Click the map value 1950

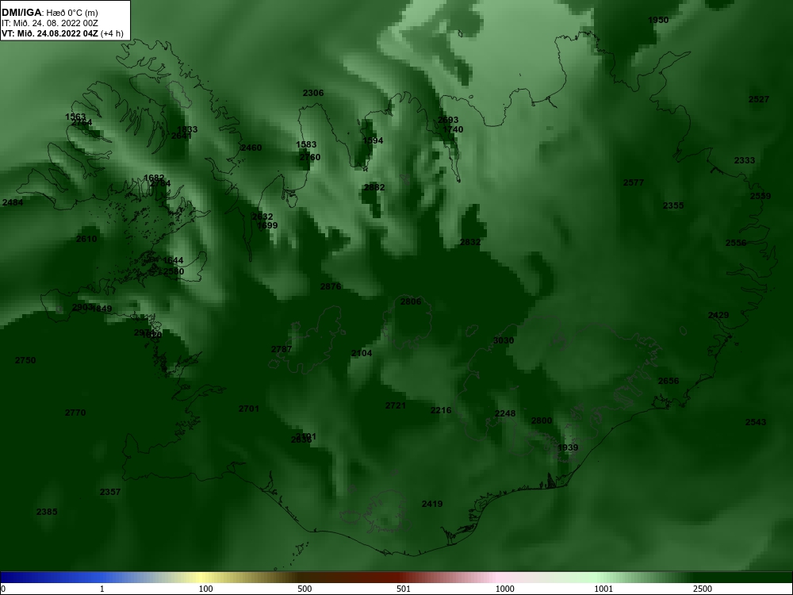click(658, 21)
